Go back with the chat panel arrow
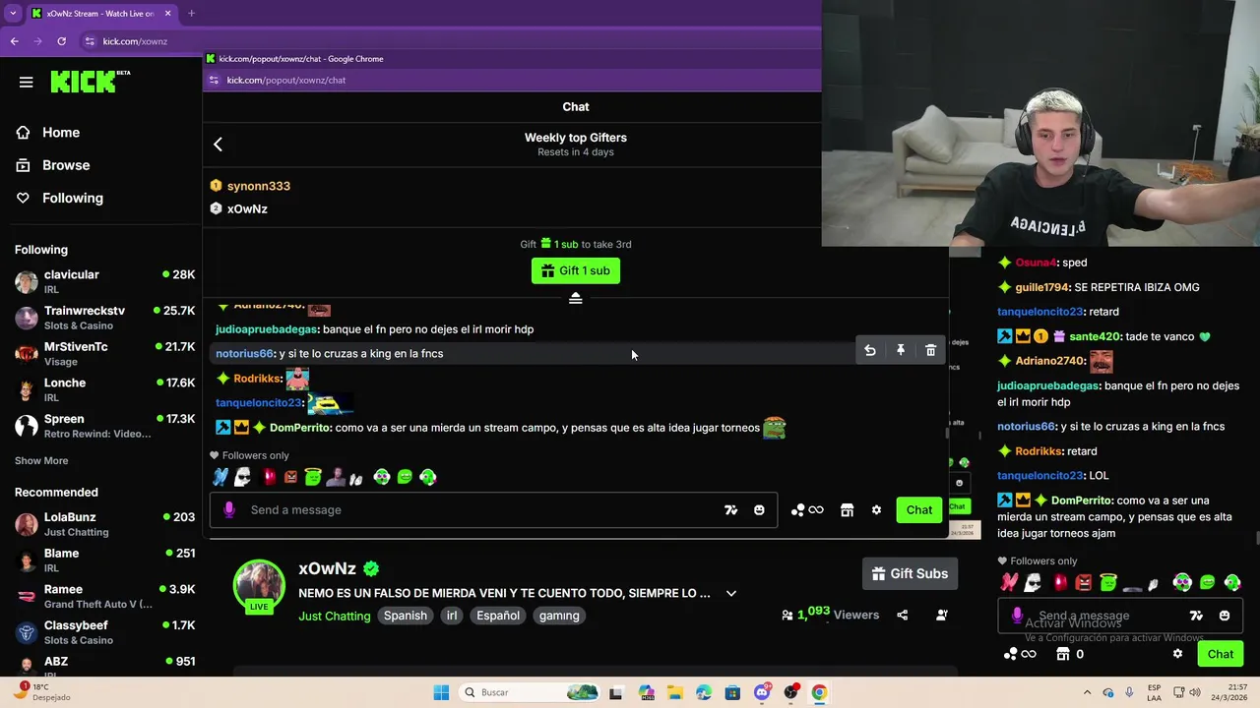 pos(218,145)
